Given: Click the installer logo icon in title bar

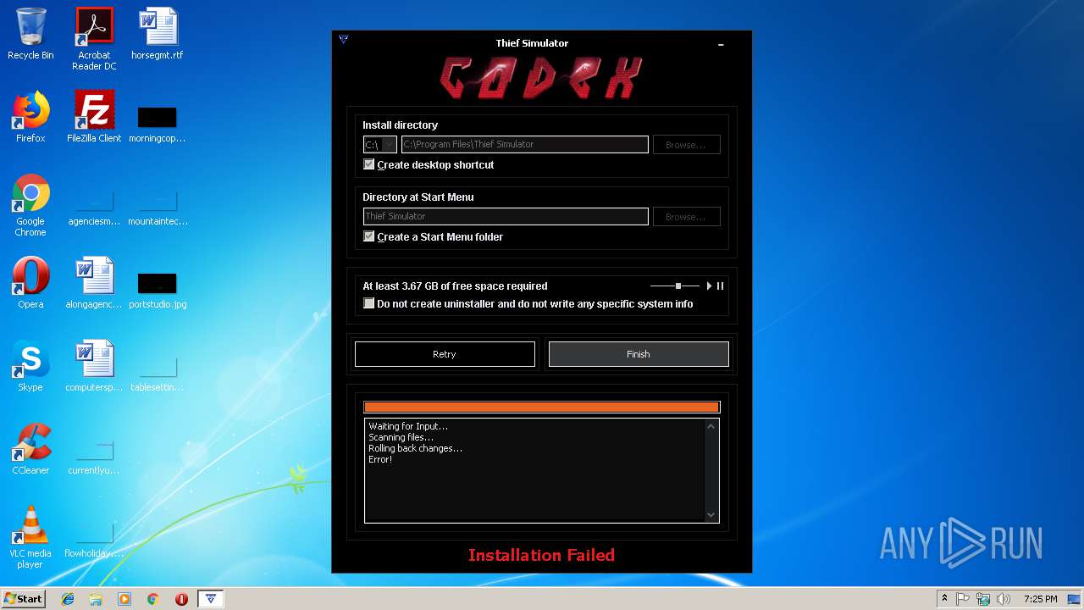Looking at the screenshot, I should coord(344,39).
